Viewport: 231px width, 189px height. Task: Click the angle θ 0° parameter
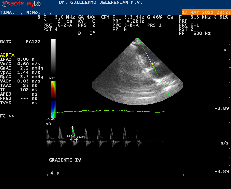pos(86,33)
